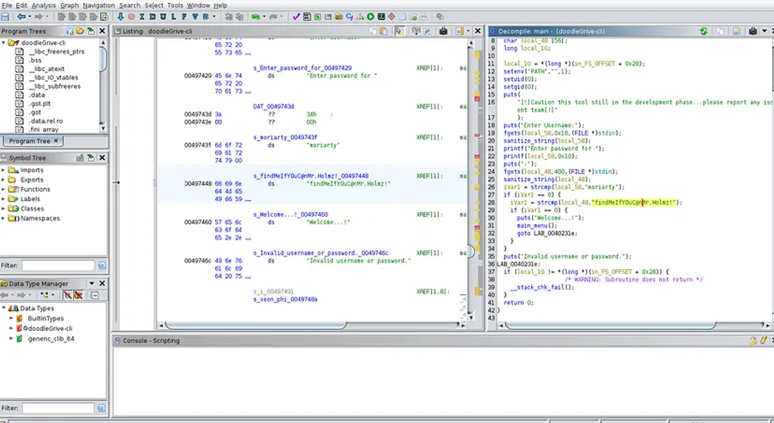The height and width of the screenshot is (423, 774).
Task: Open the Analysis menu
Action: 43,5
